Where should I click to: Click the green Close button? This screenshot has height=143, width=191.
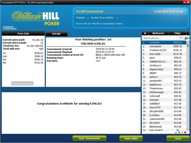[x=178, y=138]
